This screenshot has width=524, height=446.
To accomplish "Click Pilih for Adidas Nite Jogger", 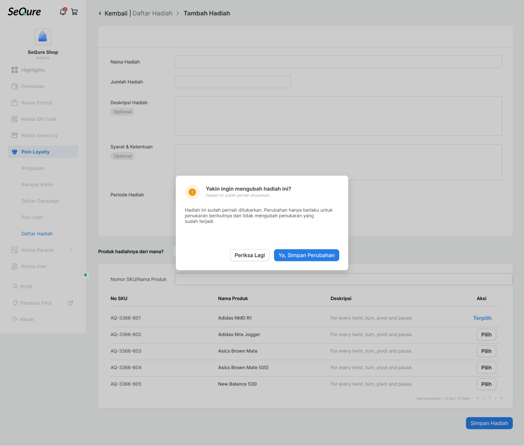I will pos(486,334).
